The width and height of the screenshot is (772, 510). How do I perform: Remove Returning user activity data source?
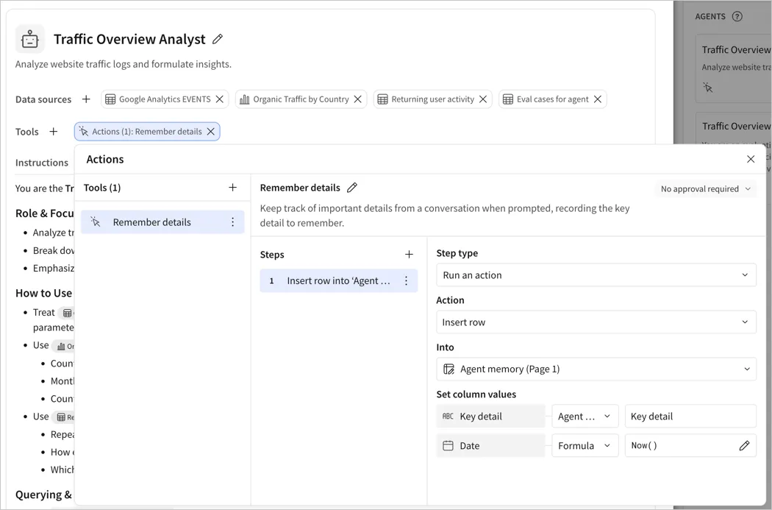[483, 99]
